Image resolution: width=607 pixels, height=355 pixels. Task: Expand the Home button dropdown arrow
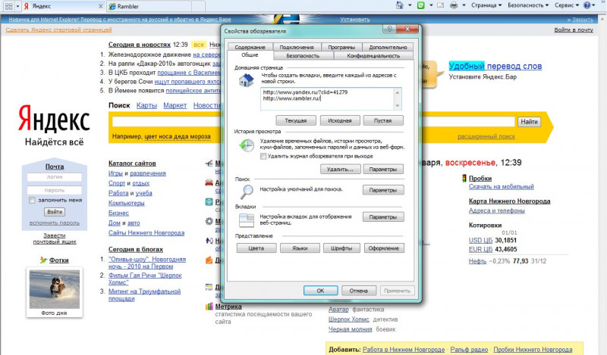click(410, 5)
